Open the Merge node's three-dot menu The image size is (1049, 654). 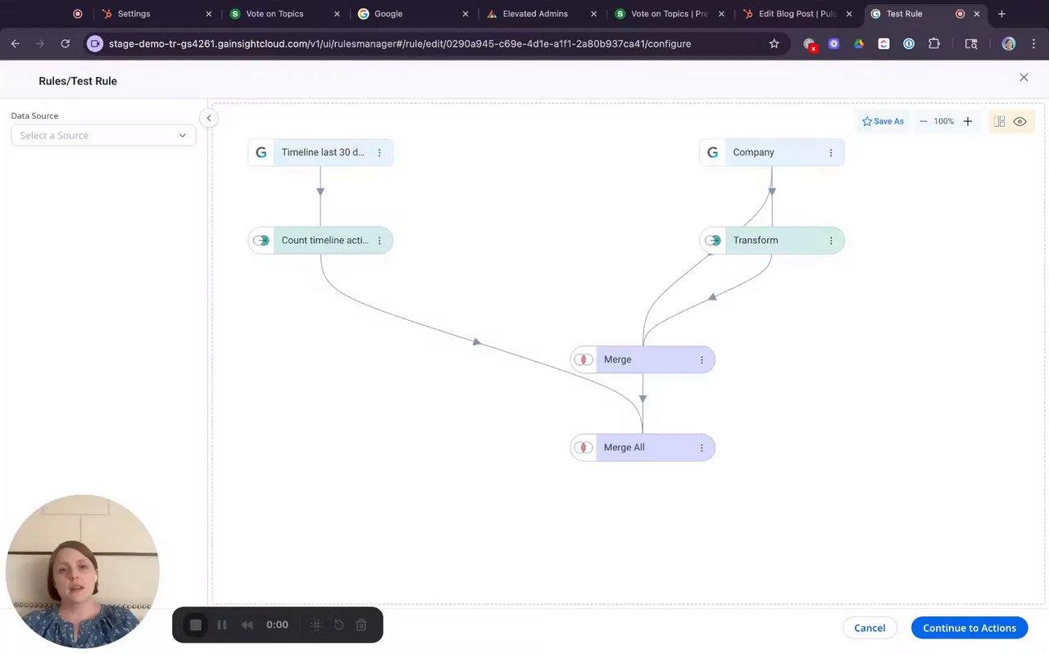click(x=701, y=359)
